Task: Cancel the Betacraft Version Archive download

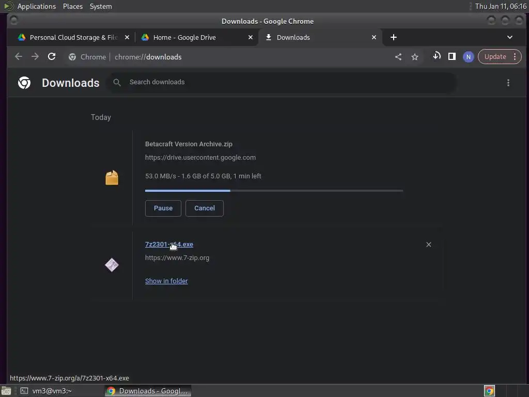Action: click(x=205, y=208)
